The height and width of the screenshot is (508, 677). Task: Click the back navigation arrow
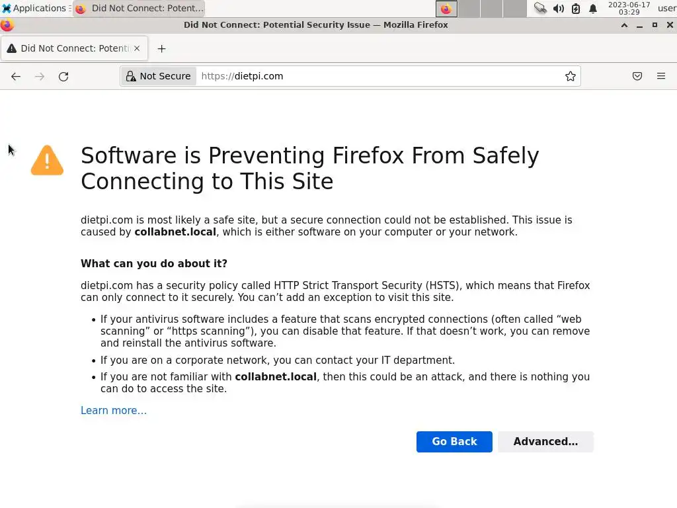16,76
